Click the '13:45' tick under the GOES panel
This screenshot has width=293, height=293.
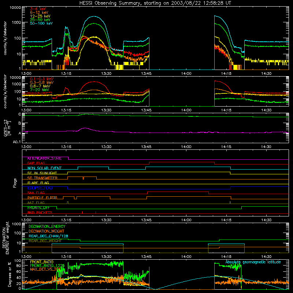(x=146, y=147)
